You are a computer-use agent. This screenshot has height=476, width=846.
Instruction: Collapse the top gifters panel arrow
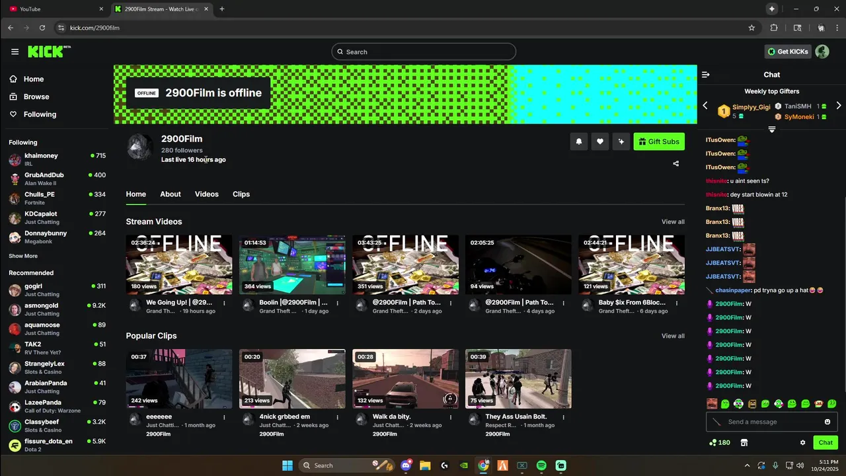[771, 129]
